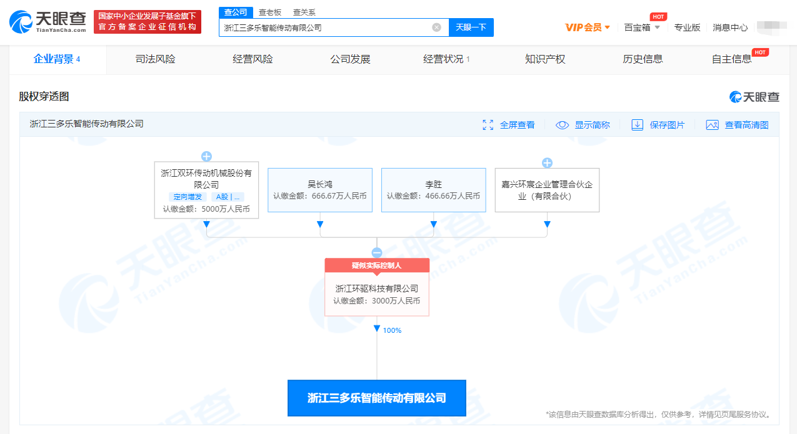Viewport: 797px width, 434px height.
Task: Clear the search box text
Action: 436,27
